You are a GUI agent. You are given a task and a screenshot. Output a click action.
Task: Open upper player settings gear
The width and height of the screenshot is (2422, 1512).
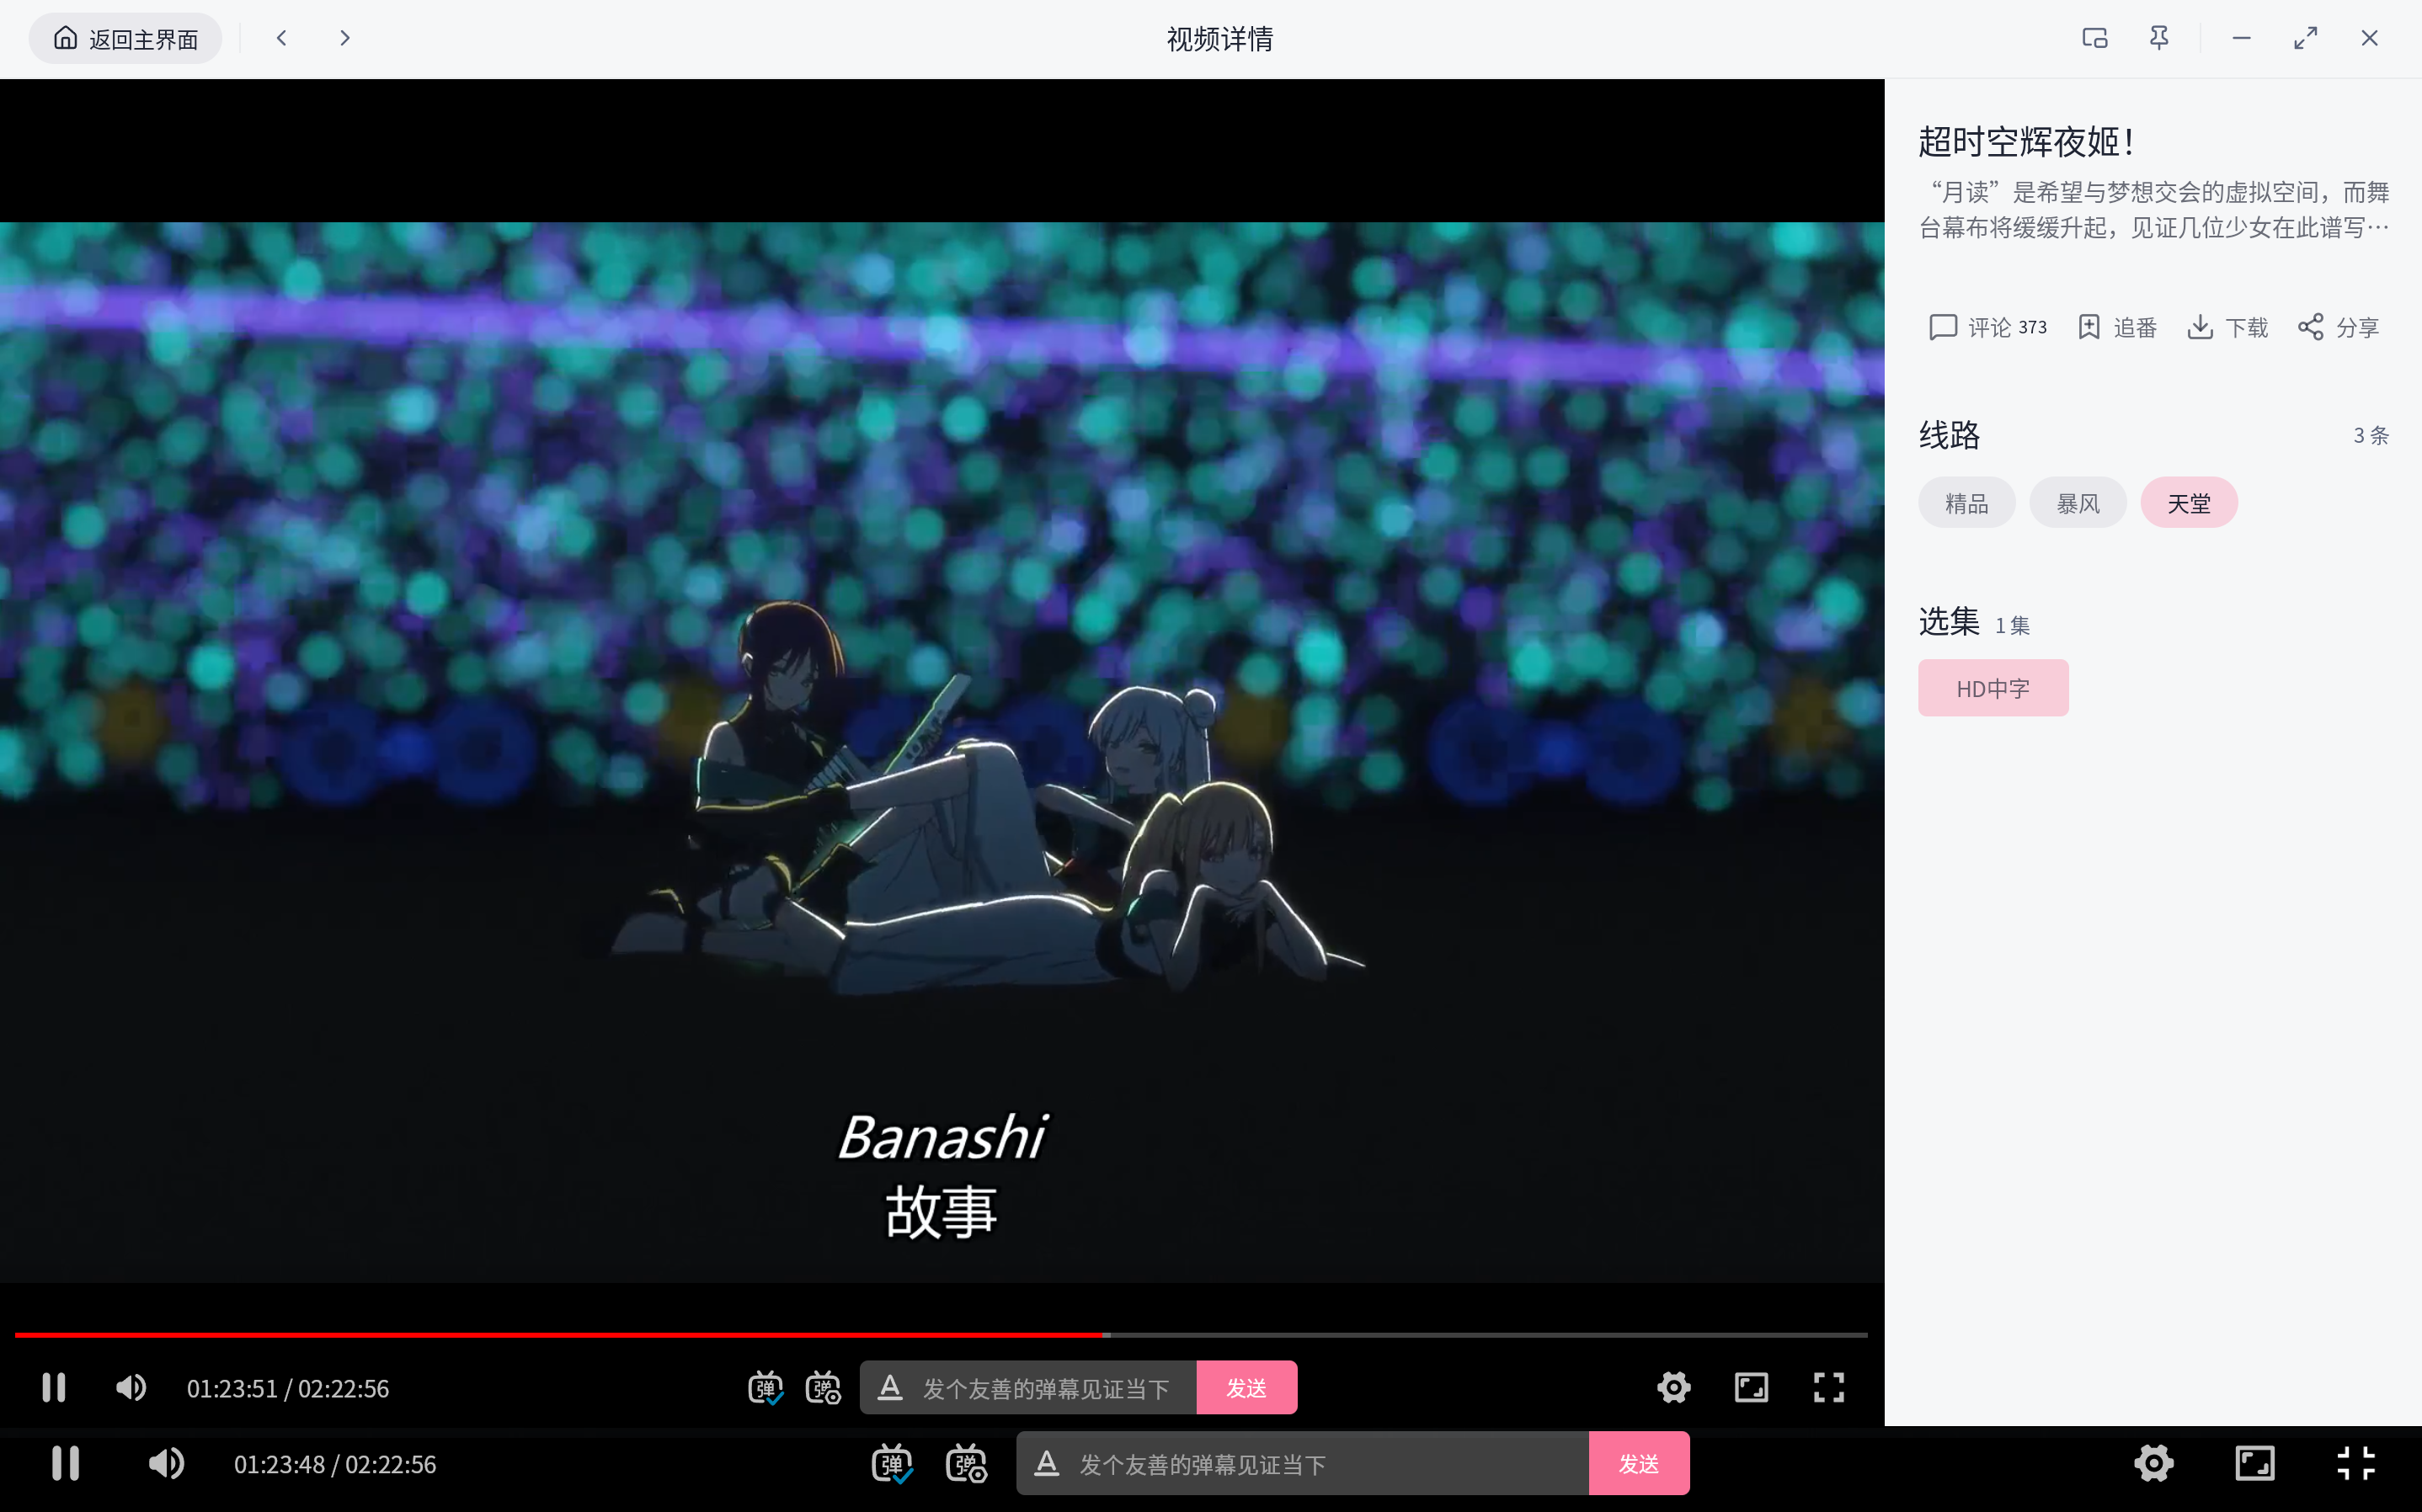coord(1673,1387)
